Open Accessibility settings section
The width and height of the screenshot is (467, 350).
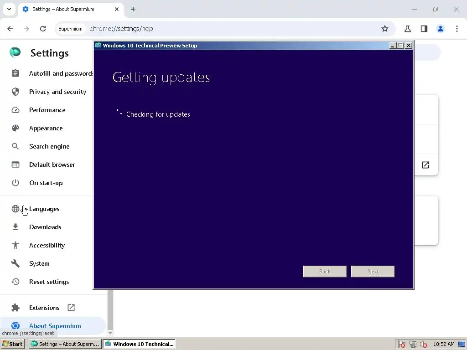tap(47, 245)
